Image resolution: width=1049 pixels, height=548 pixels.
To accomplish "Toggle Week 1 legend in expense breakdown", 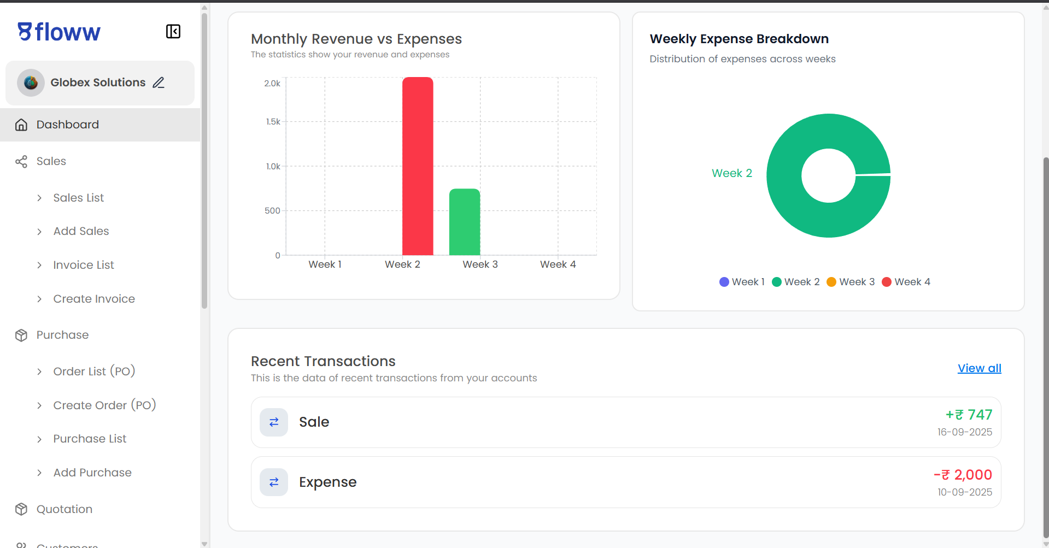I will point(741,282).
